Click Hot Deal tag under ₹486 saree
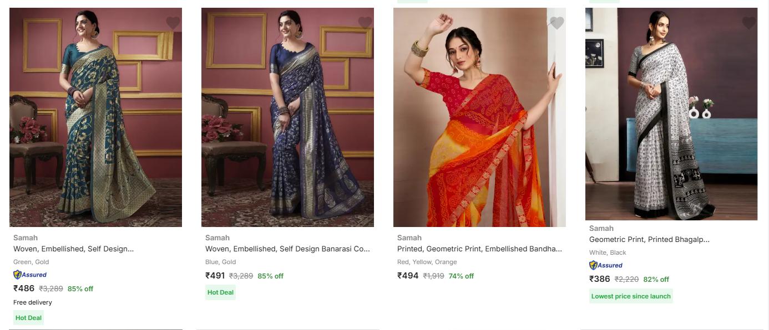 (x=28, y=318)
